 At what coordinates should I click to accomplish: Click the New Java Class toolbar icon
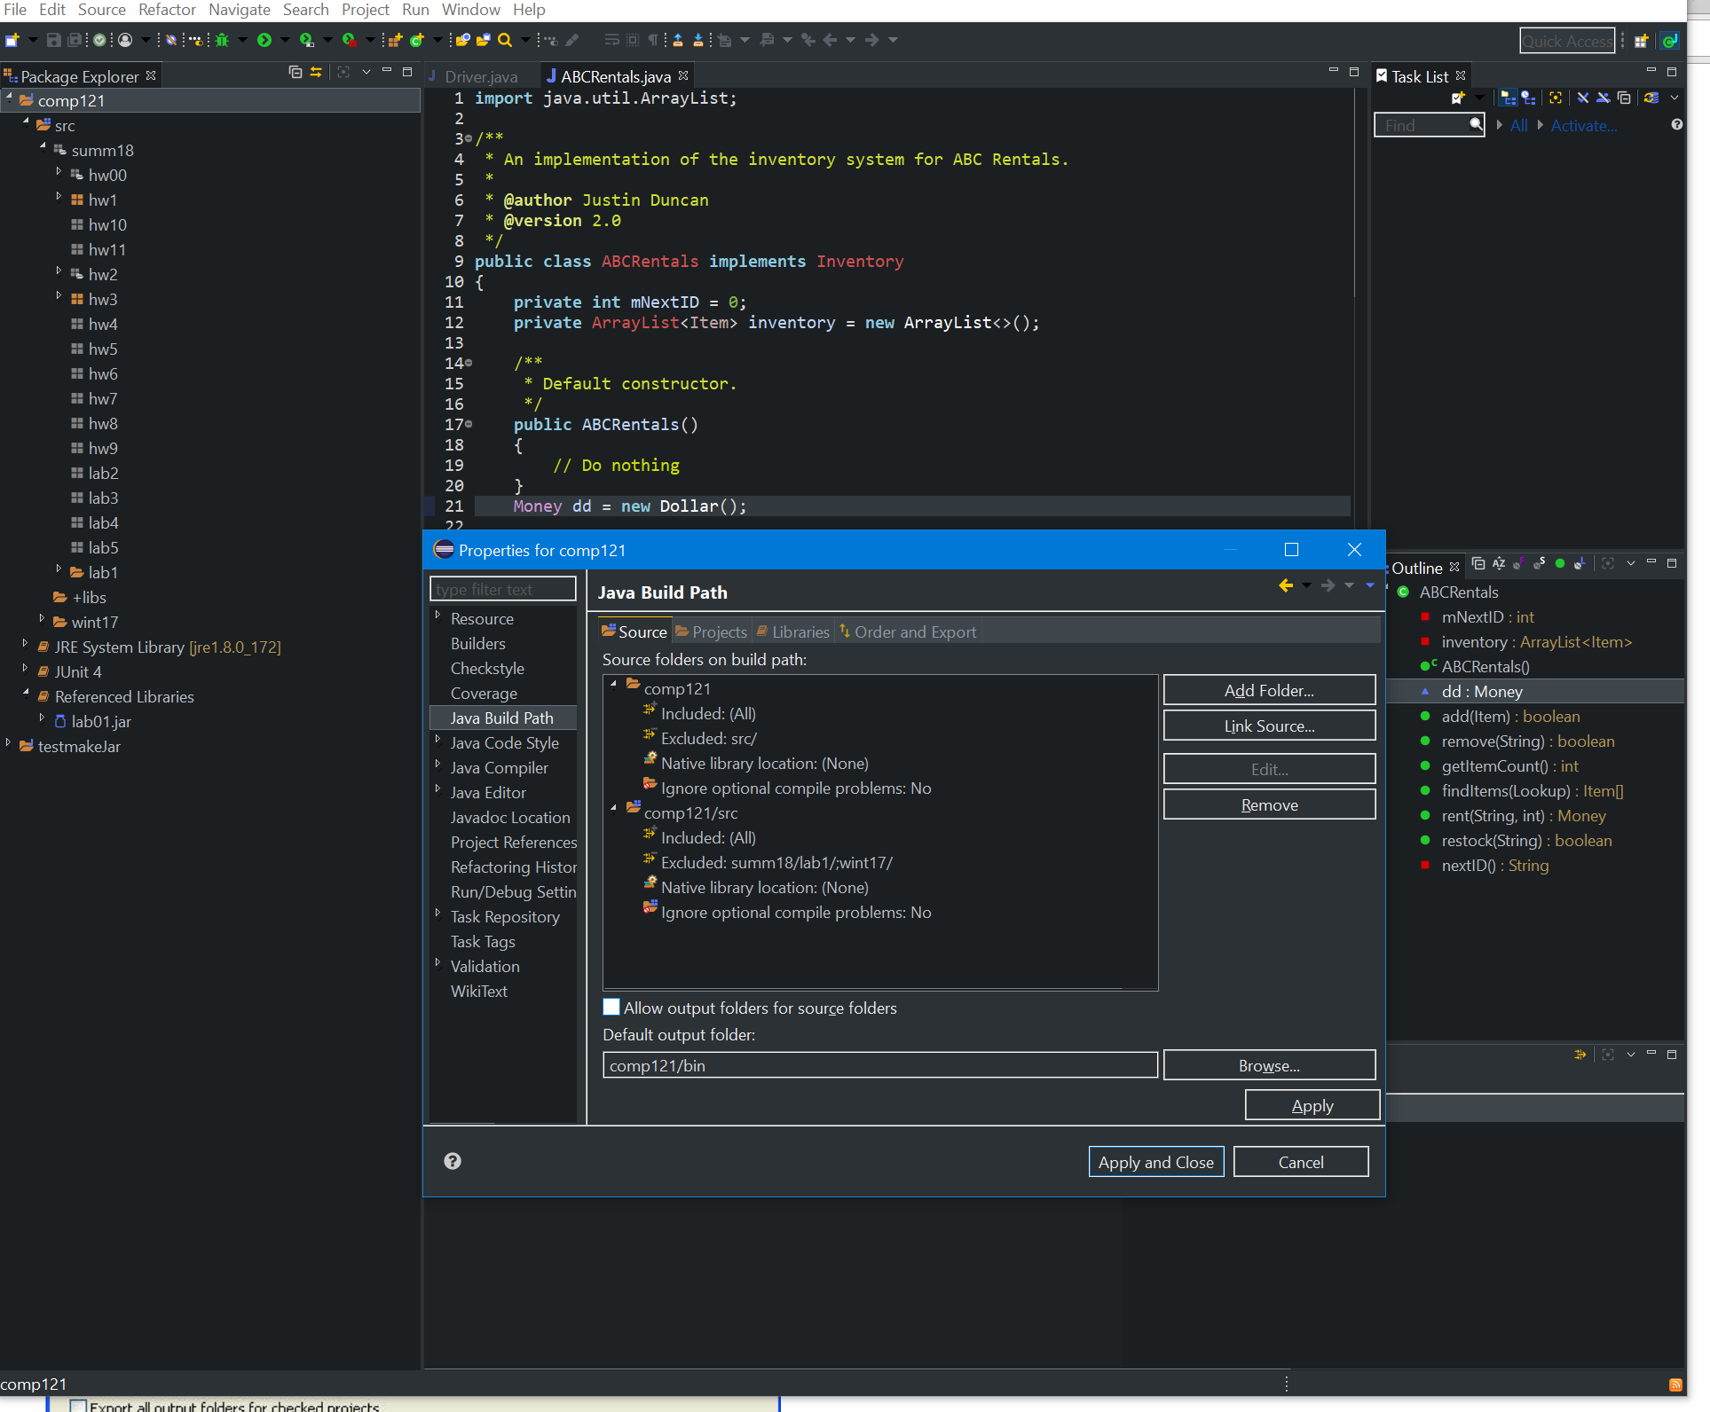(x=416, y=40)
